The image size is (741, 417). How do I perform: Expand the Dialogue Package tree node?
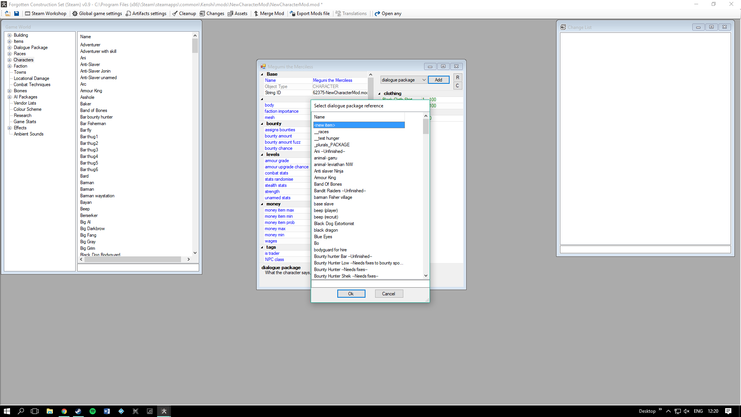point(10,47)
